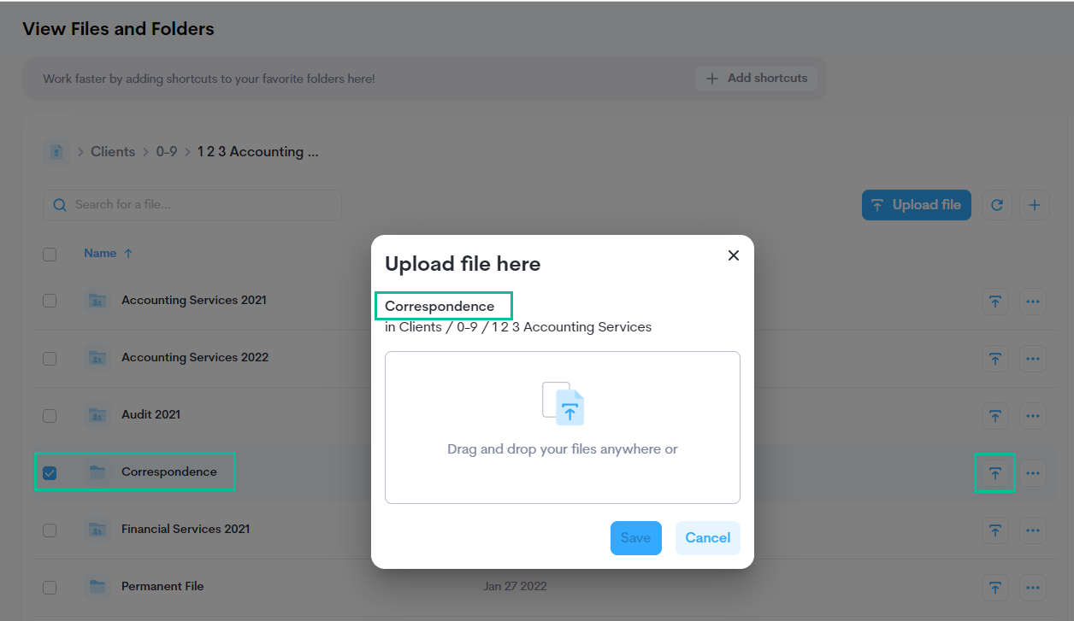
Task: Check the Accounting Services 2021 checkbox
Action: coord(50,301)
